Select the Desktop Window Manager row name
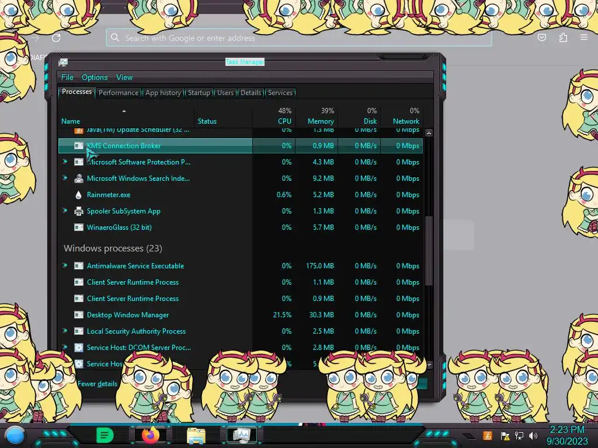 [128, 315]
